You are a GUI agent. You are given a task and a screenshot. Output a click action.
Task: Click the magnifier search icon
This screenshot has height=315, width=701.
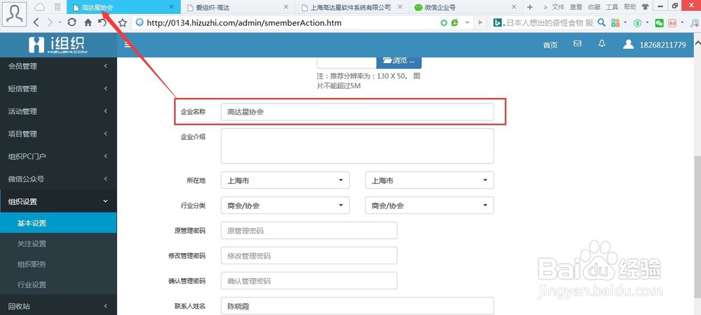tap(601, 22)
